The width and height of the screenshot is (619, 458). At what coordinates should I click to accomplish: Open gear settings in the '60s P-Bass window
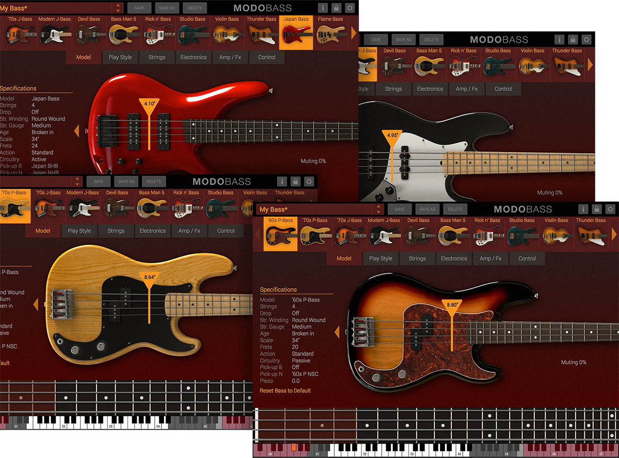(610, 209)
